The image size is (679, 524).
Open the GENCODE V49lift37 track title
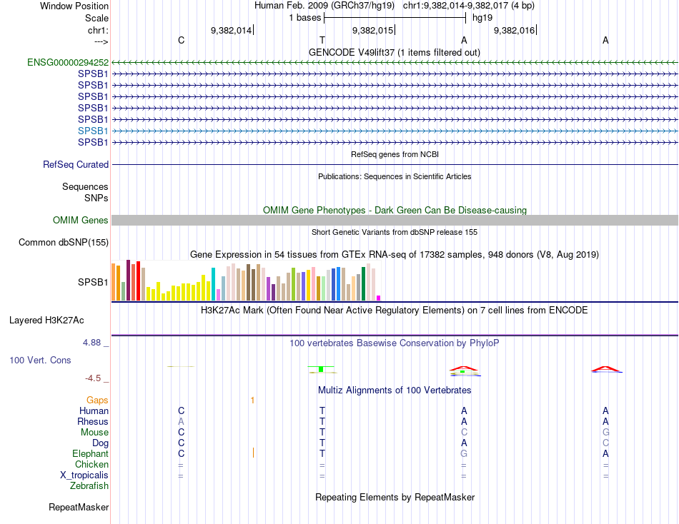[395, 52]
